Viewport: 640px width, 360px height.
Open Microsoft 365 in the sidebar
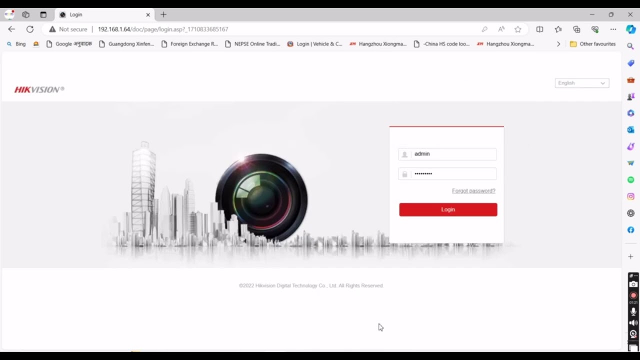coord(630,113)
